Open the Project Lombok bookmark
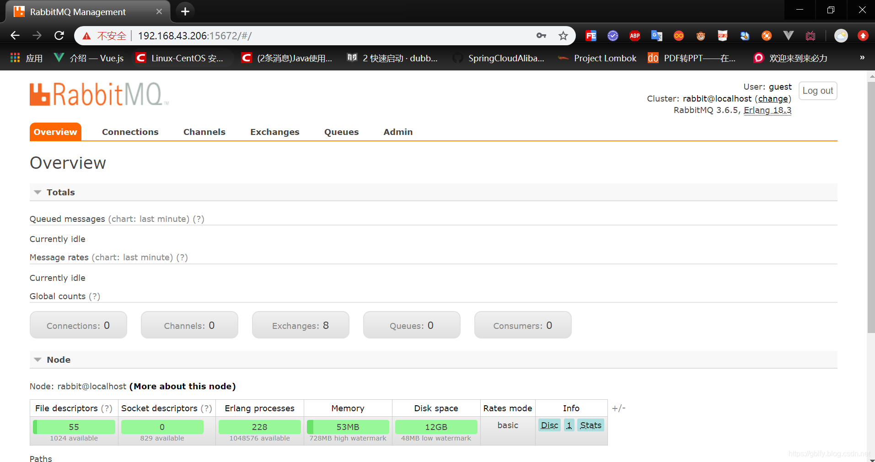The height and width of the screenshot is (462, 875). [x=597, y=58]
